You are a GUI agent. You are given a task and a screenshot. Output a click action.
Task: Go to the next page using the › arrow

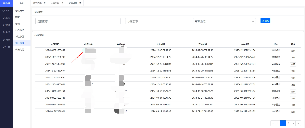click(293, 123)
